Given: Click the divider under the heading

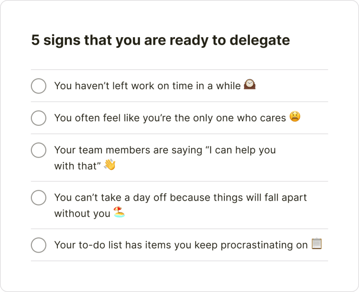Looking at the screenshot, I should 179,69.
